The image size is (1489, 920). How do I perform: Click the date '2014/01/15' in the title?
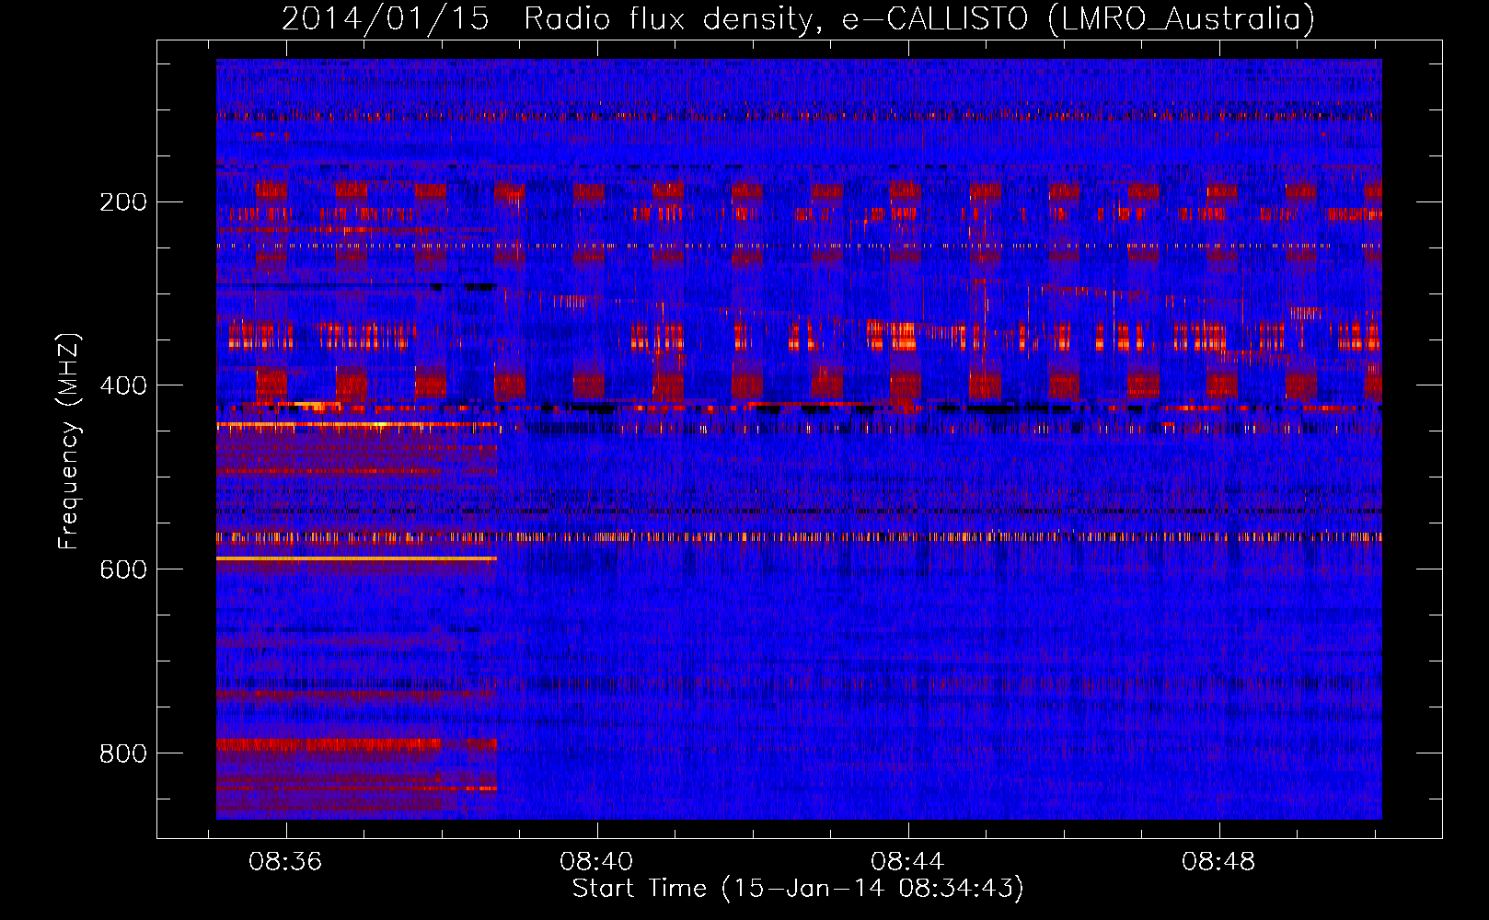click(386, 19)
